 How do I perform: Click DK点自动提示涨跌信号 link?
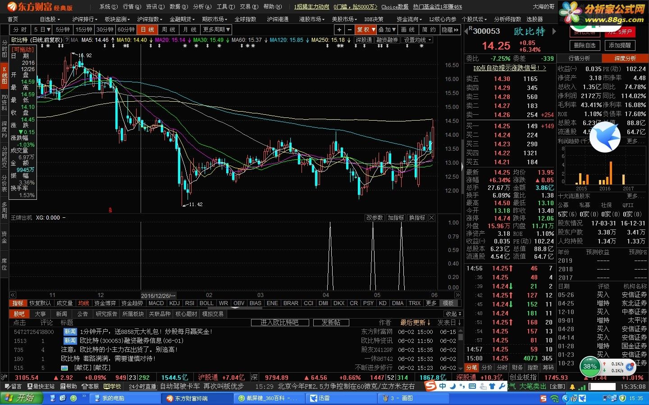point(510,68)
